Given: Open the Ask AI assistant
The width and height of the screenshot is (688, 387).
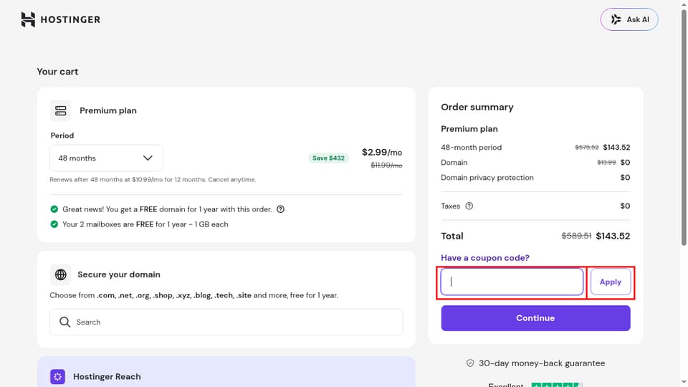Looking at the screenshot, I should tap(629, 19).
